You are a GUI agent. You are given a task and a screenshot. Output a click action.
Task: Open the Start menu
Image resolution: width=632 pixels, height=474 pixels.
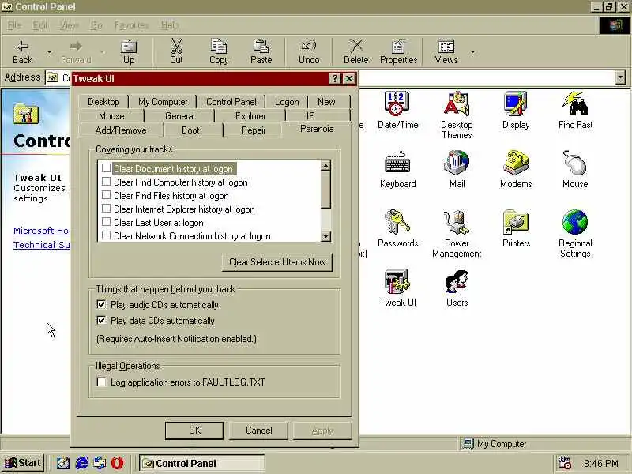[x=23, y=463]
